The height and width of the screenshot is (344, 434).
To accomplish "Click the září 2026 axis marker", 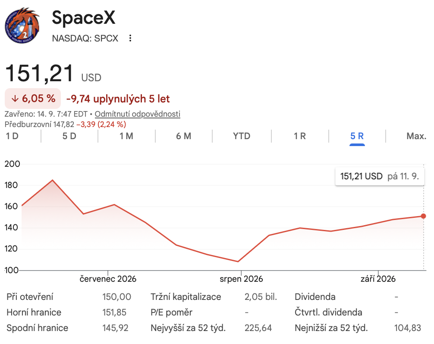I will pos(378,279).
